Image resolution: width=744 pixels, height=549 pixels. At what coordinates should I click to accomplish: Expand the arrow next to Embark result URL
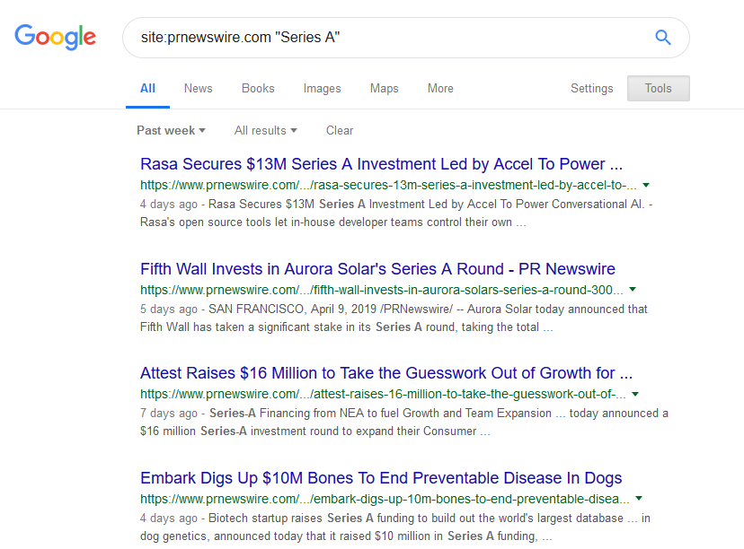[639, 498]
